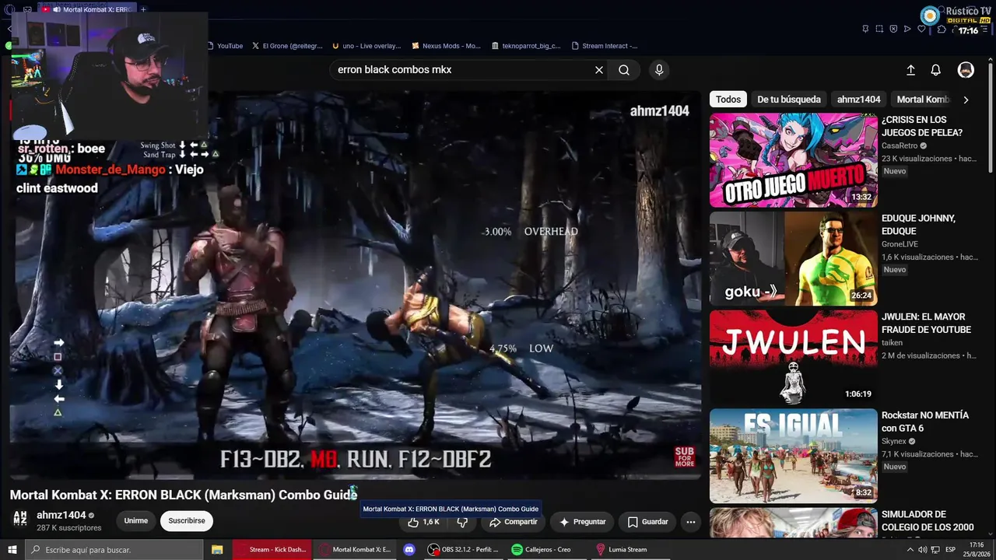Open the ahmz1404 channel name link

click(x=61, y=515)
